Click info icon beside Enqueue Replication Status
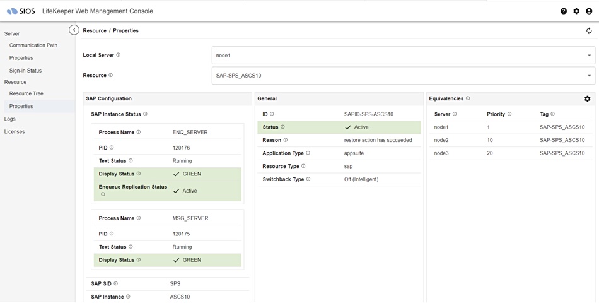 tap(103, 194)
